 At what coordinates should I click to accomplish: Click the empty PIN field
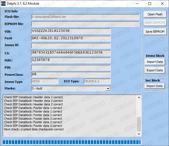(71, 67)
